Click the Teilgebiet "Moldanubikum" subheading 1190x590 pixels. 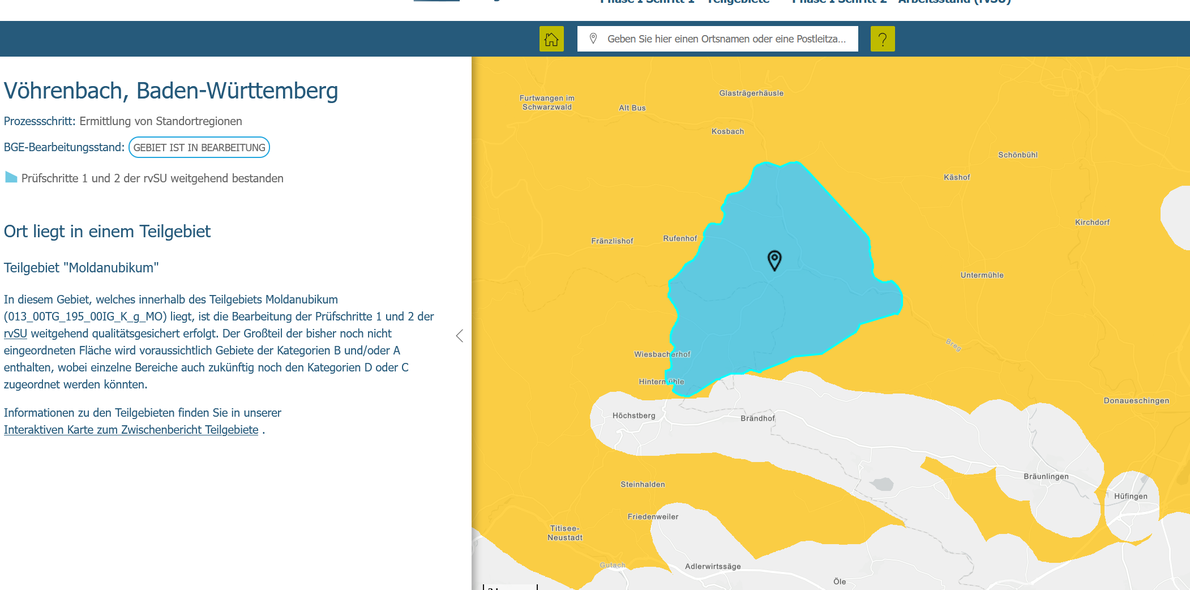pos(81,268)
